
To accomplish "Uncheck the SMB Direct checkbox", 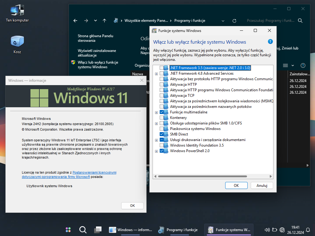I will 162,134.
